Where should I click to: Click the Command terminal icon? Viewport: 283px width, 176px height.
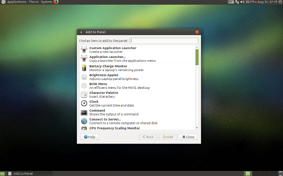84,112
